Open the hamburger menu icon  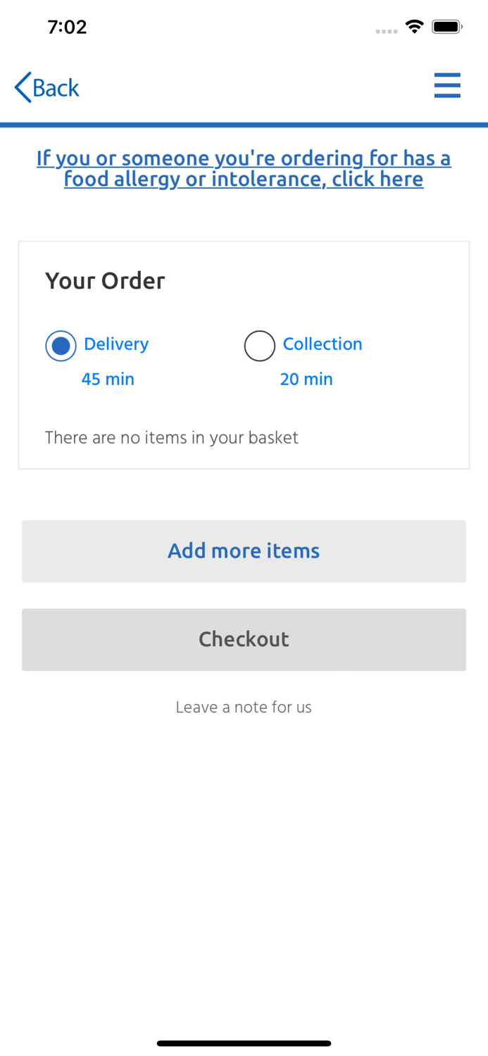[x=447, y=86]
